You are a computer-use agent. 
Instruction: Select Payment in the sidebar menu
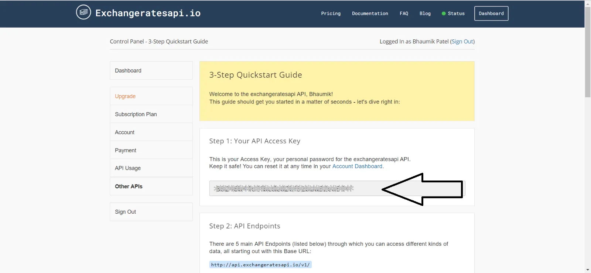pyautogui.click(x=151, y=150)
